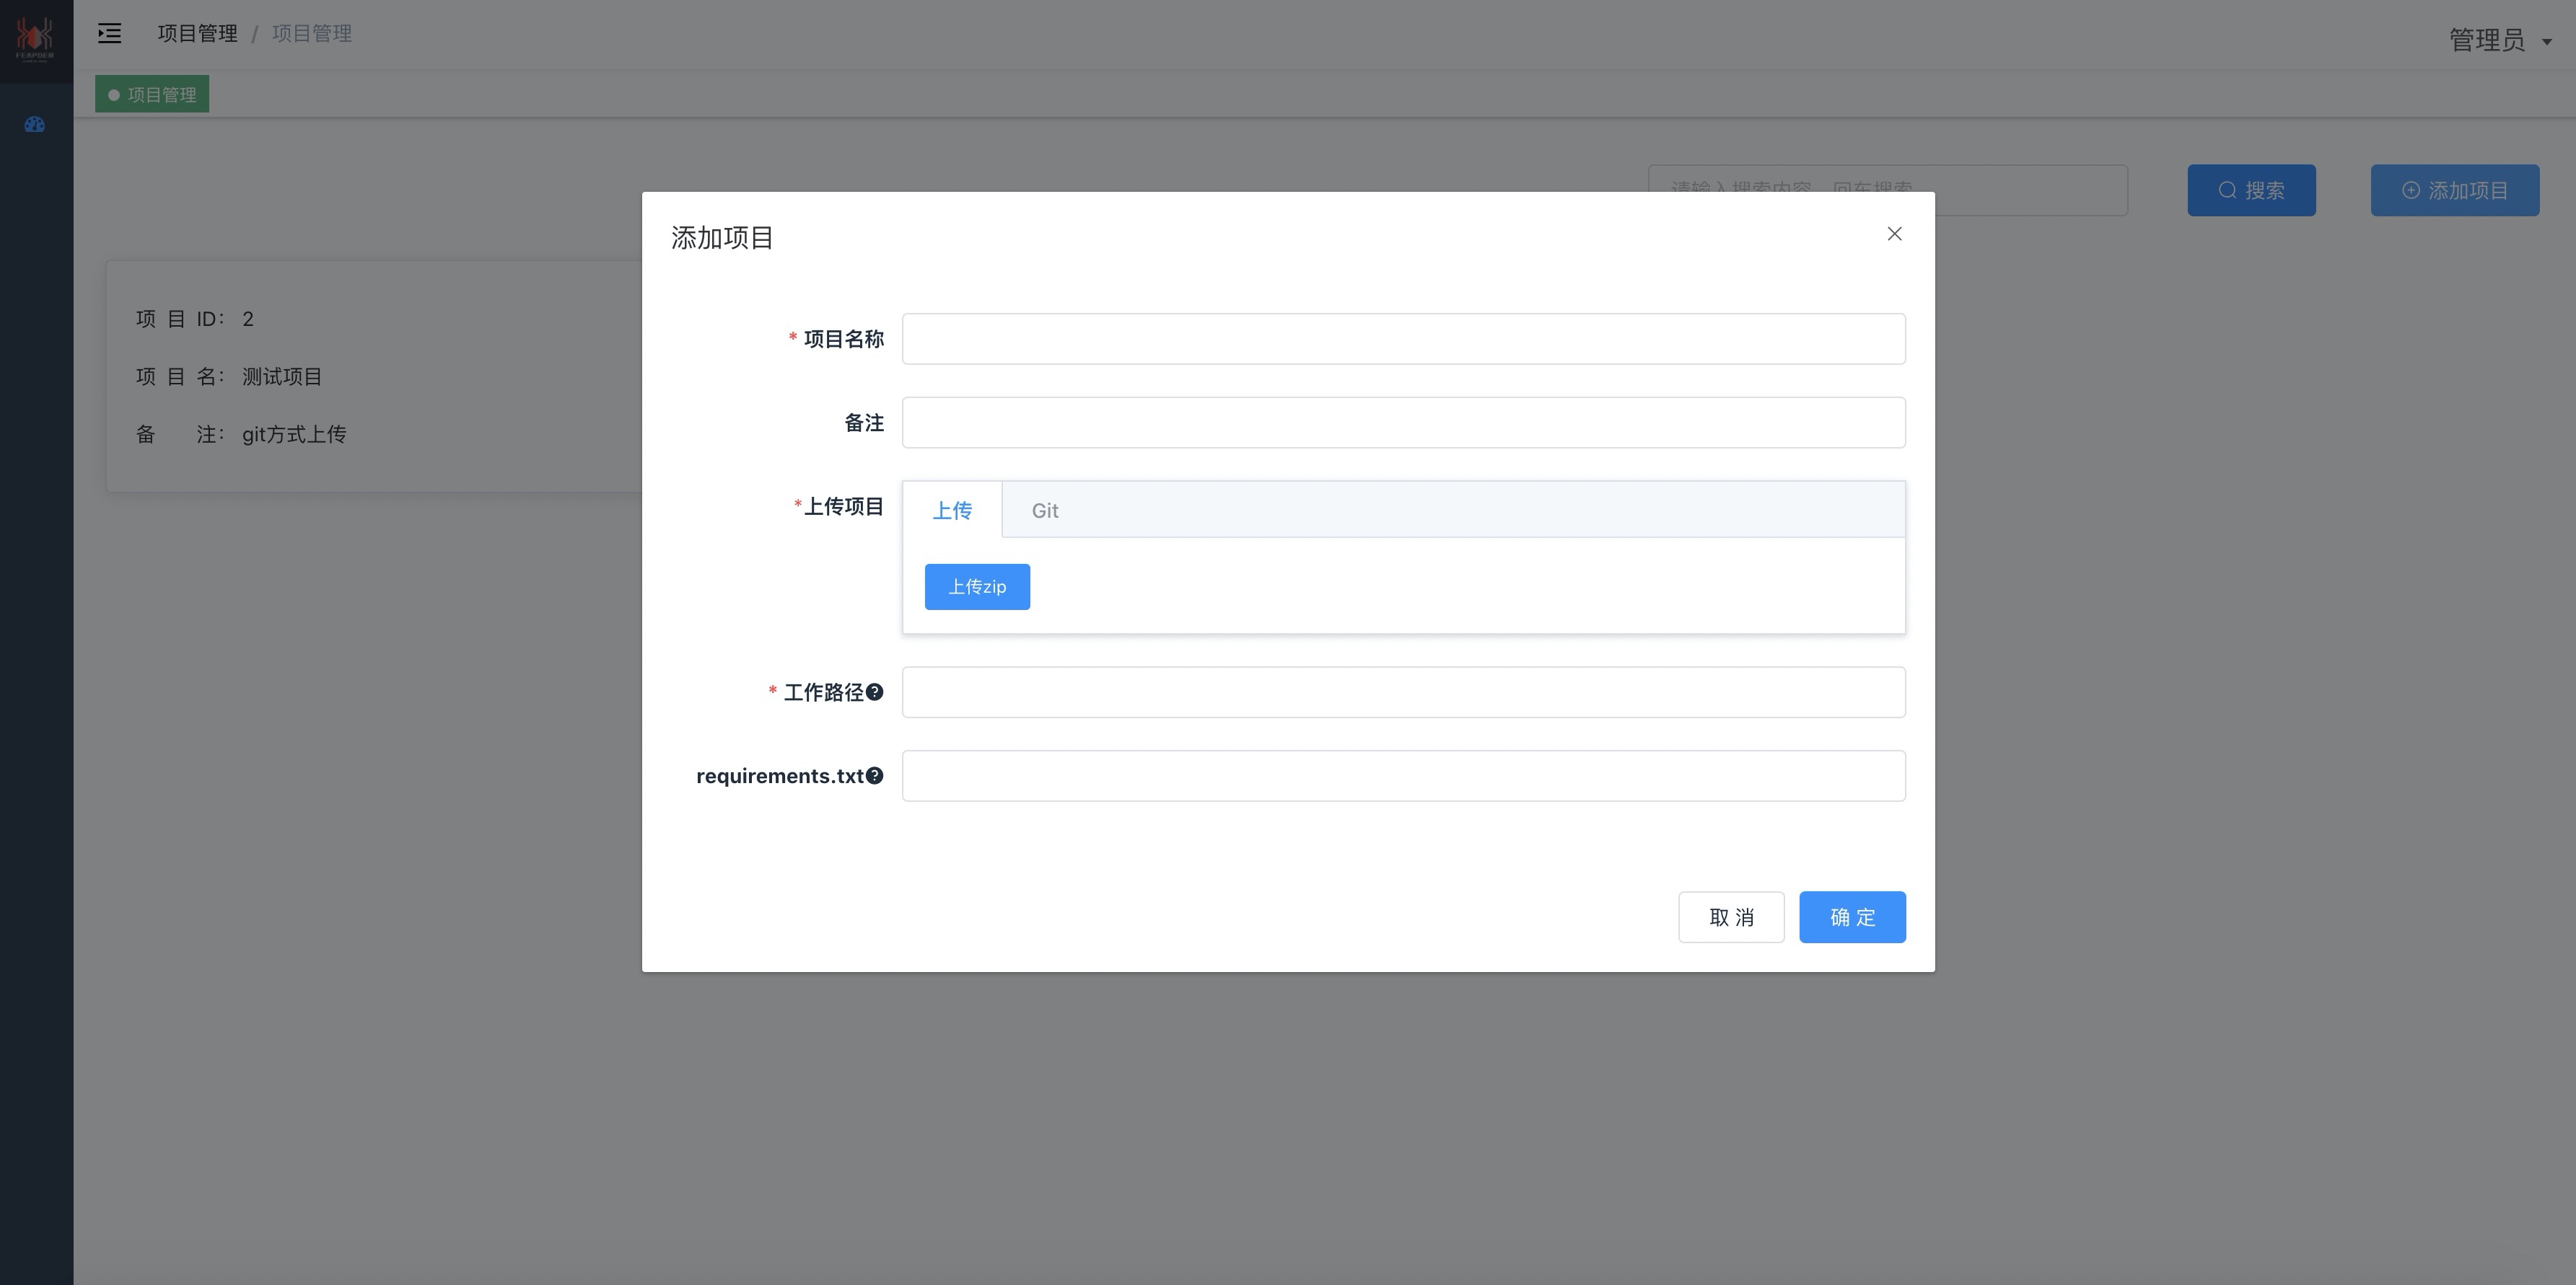Close the 添加项目 dialog with X

coord(1894,234)
